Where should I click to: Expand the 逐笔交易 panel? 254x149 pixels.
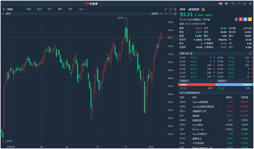click(251, 53)
